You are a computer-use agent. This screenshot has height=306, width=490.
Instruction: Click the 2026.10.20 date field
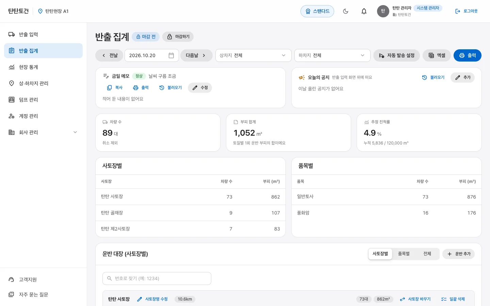click(x=152, y=55)
